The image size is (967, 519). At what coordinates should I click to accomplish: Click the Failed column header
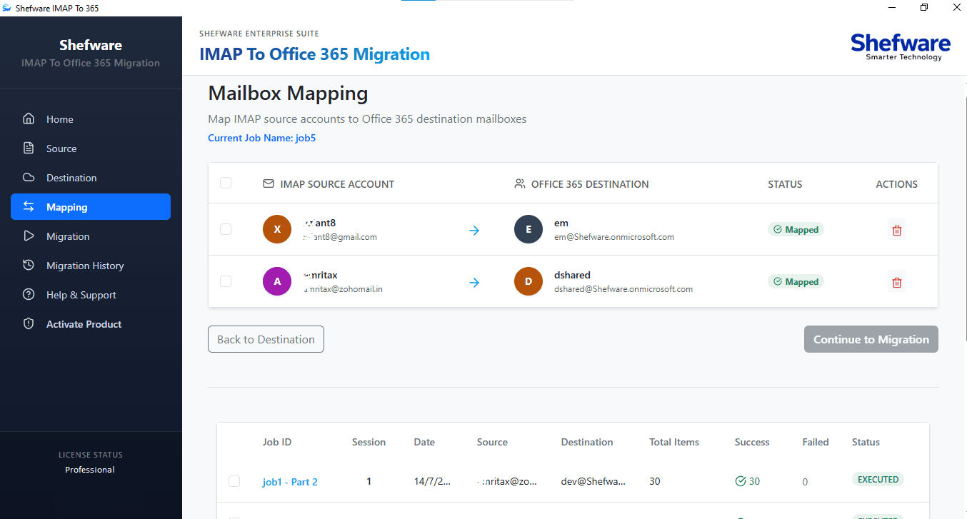click(816, 442)
